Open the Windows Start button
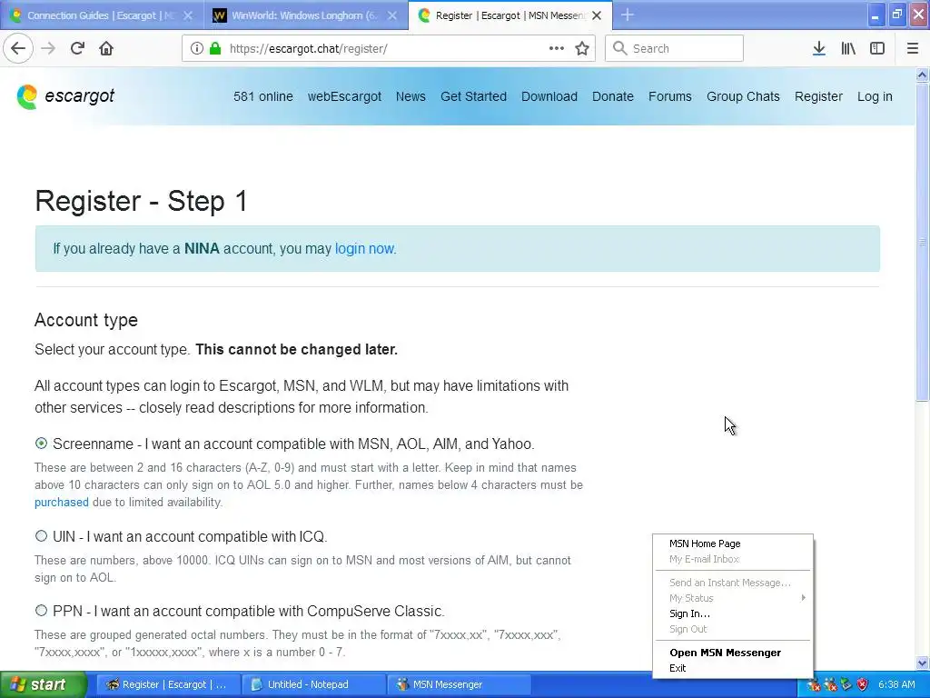This screenshot has height=698, width=930. [43, 684]
